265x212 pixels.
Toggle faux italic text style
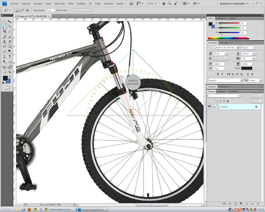(222, 74)
